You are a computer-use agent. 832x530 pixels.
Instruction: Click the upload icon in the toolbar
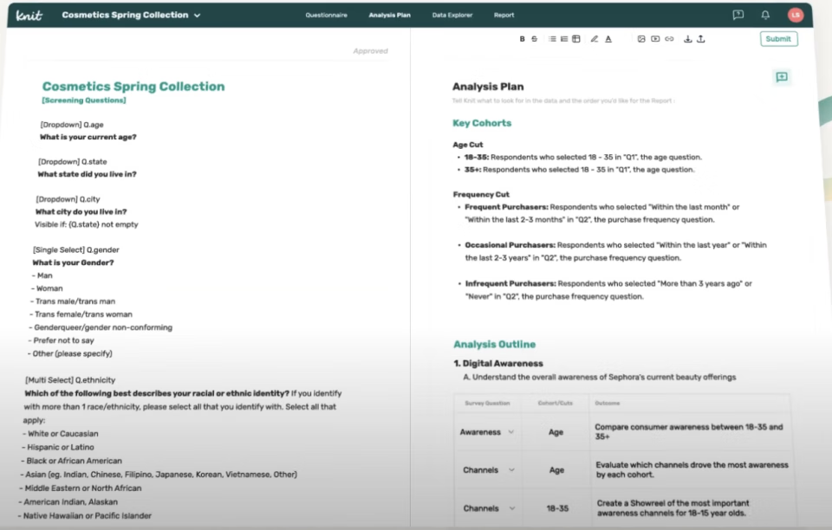coord(700,39)
